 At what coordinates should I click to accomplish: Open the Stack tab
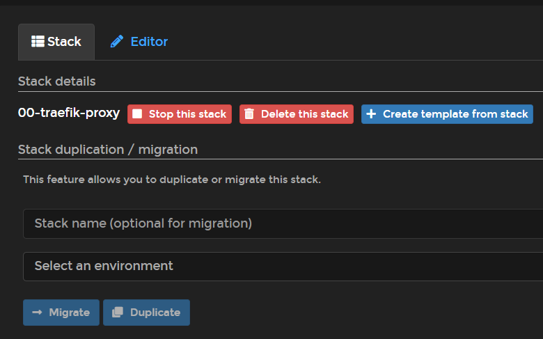click(56, 42)
